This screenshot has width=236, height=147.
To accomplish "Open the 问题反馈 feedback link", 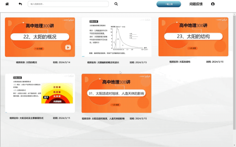I will (196, 4).
